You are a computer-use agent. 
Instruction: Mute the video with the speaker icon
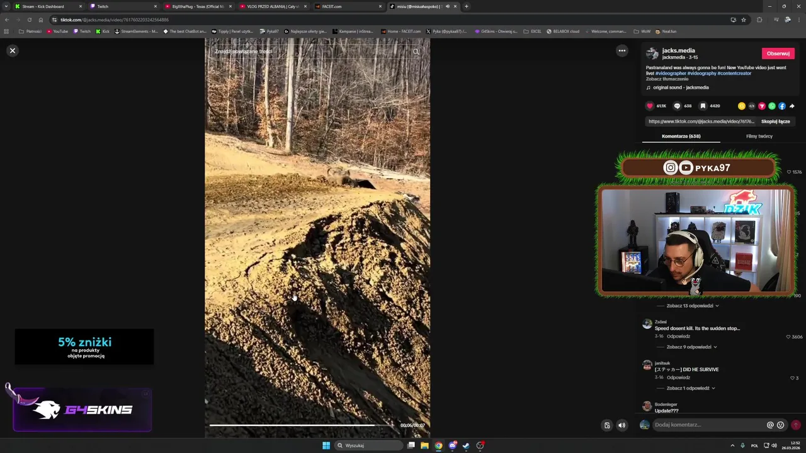pyautogui.click(x=622, y=425)
